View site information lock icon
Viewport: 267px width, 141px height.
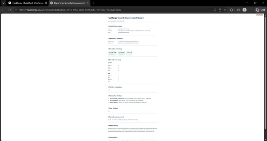pos(16,10)
